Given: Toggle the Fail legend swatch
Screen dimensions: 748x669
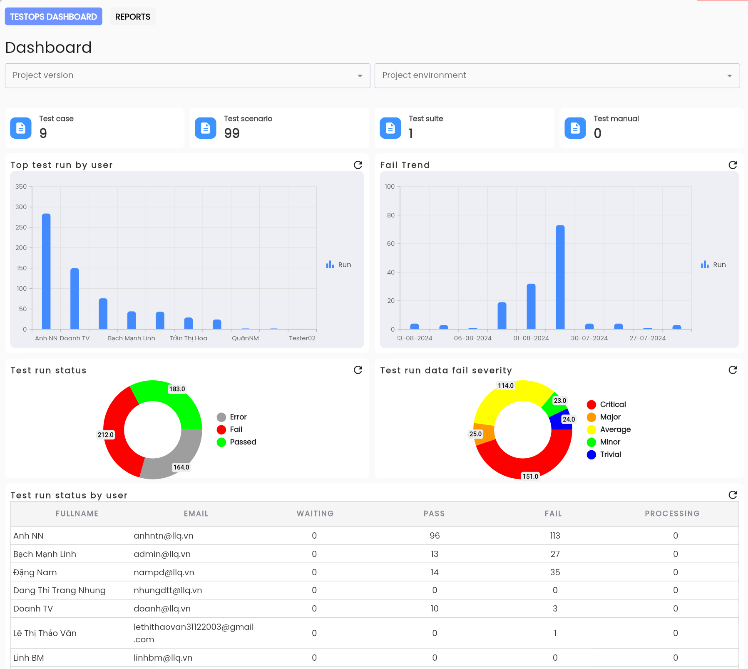Looking at the screenshot, I should click(x=221, y=429).
